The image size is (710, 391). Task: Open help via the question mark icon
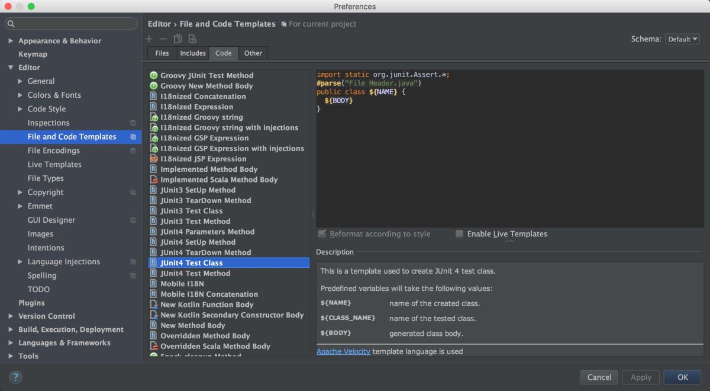(15, 377)
